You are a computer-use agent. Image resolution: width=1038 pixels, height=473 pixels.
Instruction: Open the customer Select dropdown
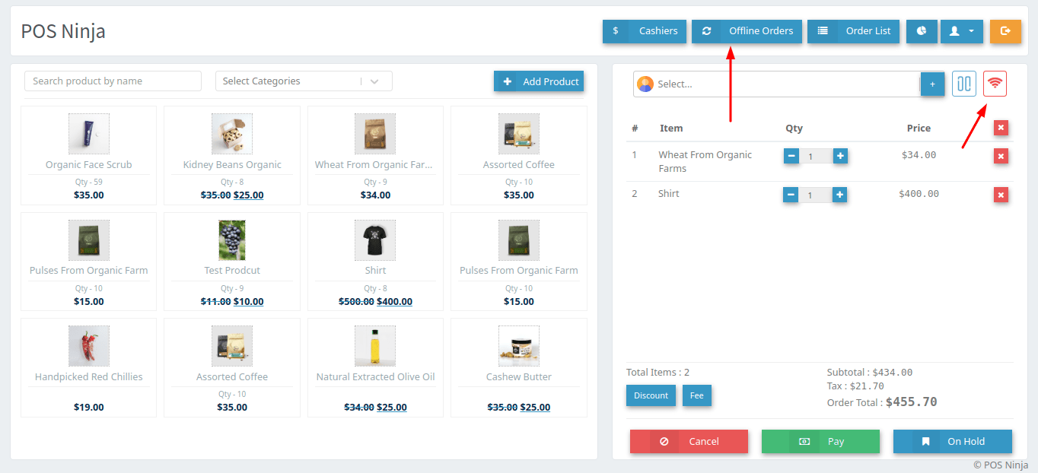776,84
